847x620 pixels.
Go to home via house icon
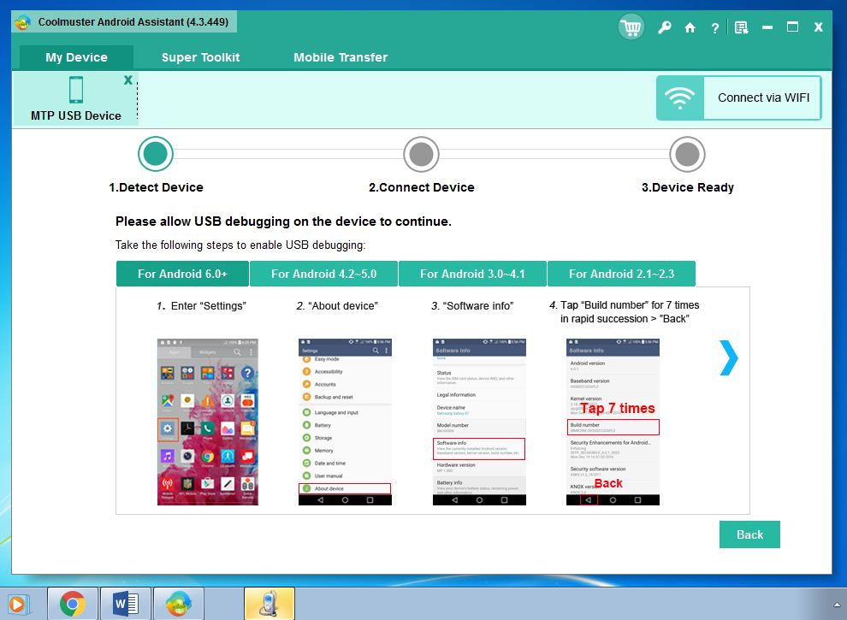pyautogui.click(x=690, y=27)
